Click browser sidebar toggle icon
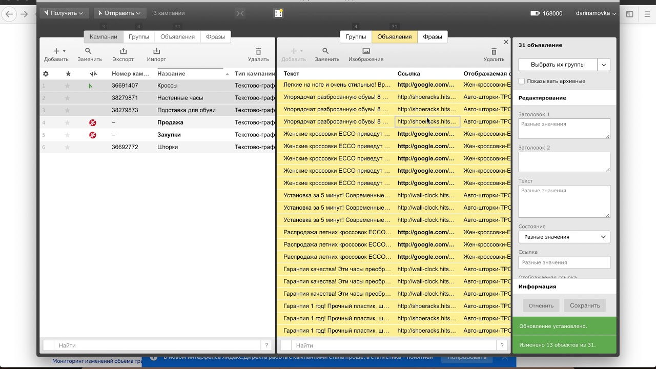 tap(629, 14)
